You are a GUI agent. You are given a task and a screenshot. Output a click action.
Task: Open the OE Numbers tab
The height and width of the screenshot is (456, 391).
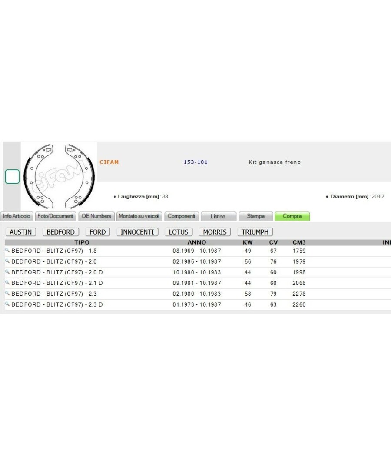point(96,216)
